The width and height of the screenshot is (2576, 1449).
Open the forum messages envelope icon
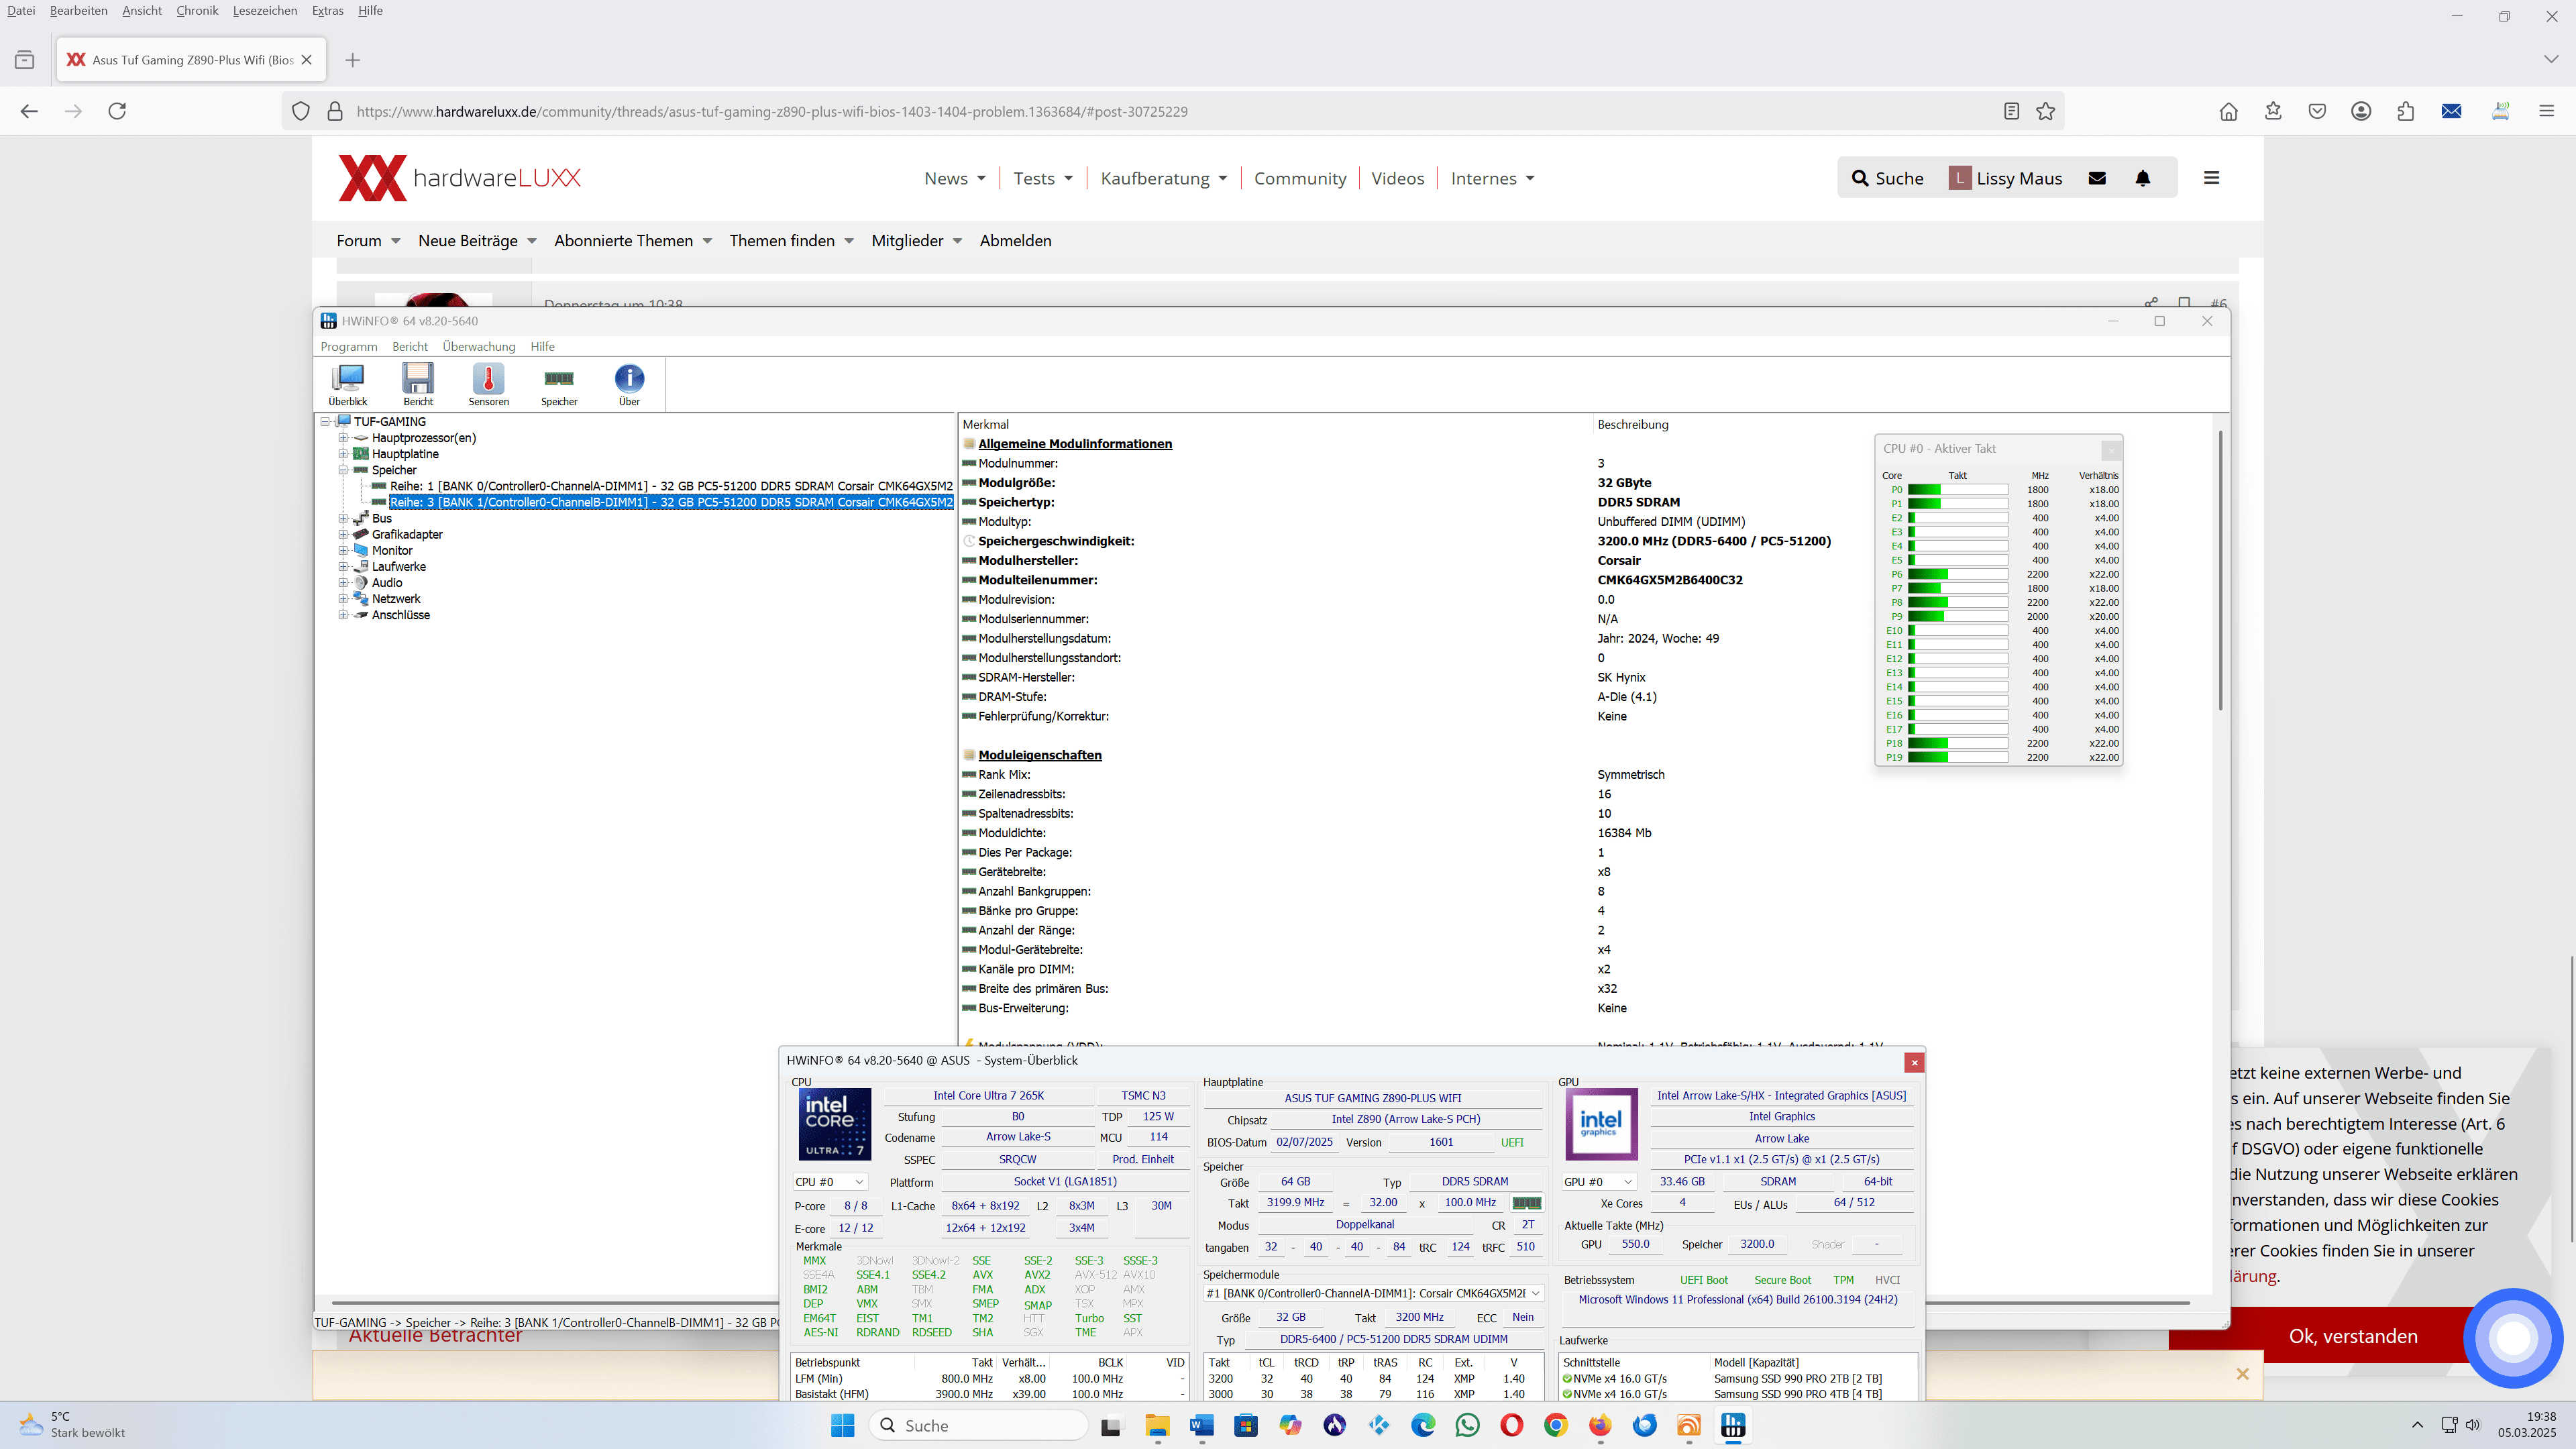pos(2097,178)
